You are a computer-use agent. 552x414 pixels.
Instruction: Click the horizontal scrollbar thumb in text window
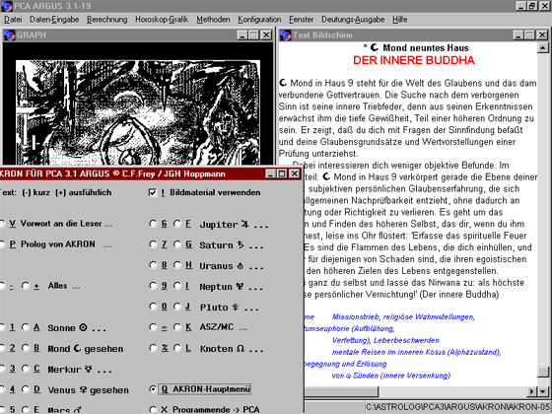[x=341, y=391]
